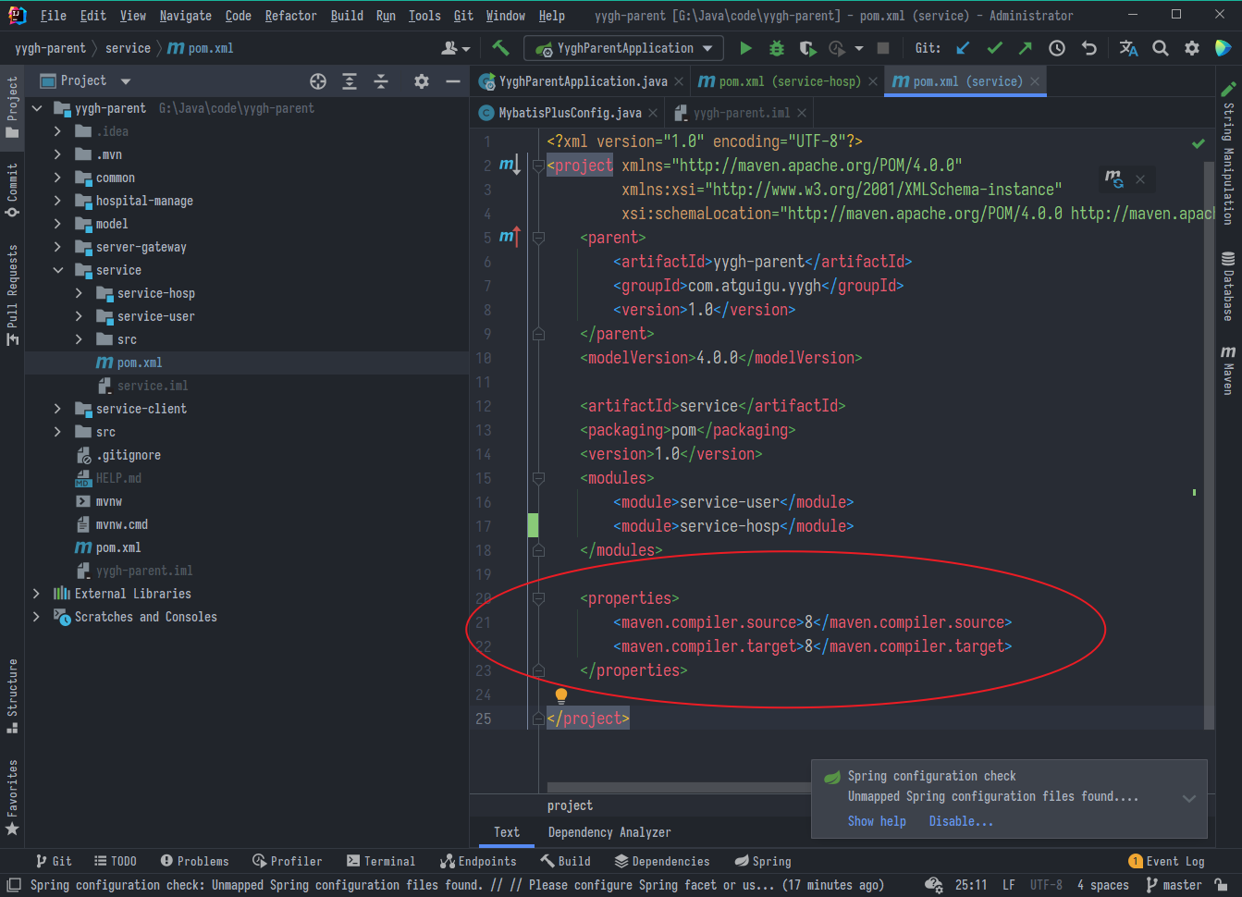The height and width of the screenshot is (897, 1242).
Task: Open Project panel options gear
Action: (422, 81)
